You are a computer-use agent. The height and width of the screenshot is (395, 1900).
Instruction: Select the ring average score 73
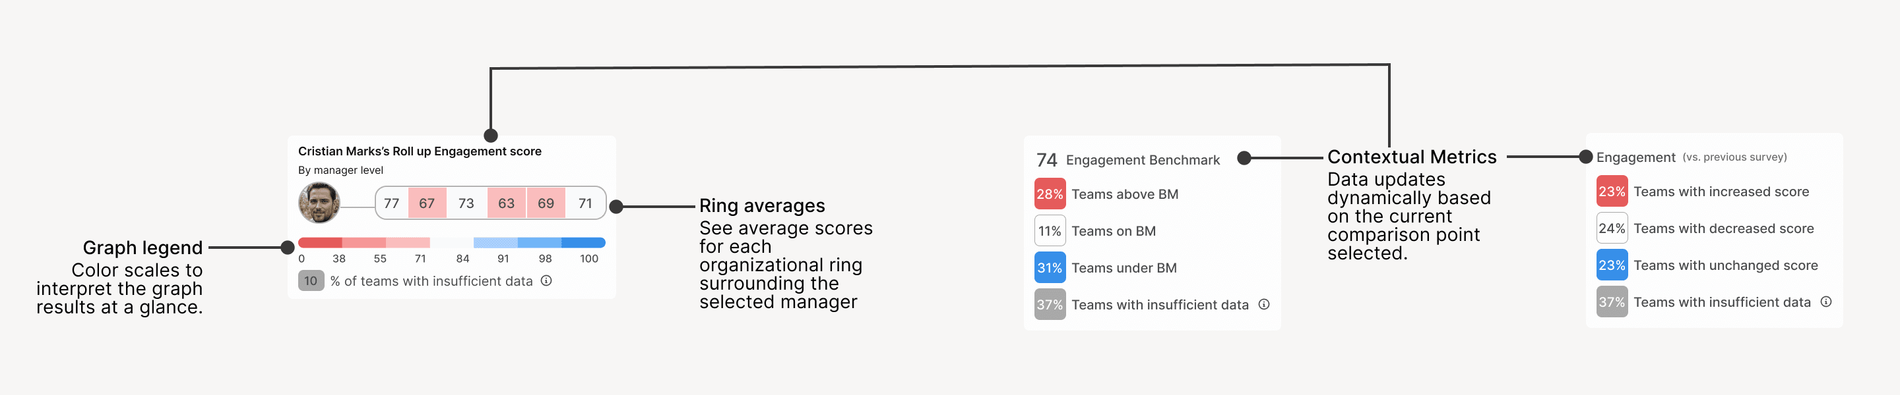pyautogui.click(x=466, y=203)
